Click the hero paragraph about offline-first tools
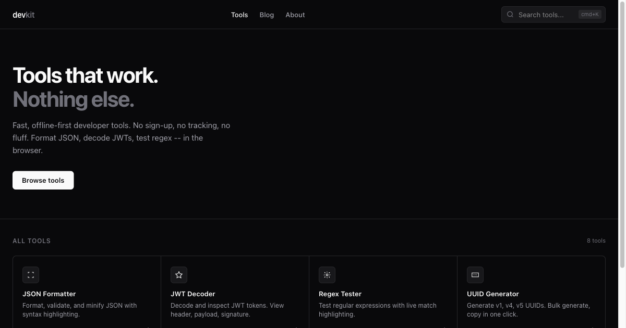The height and width of the screenshot is (328, 626). click(x=122, y=138)
